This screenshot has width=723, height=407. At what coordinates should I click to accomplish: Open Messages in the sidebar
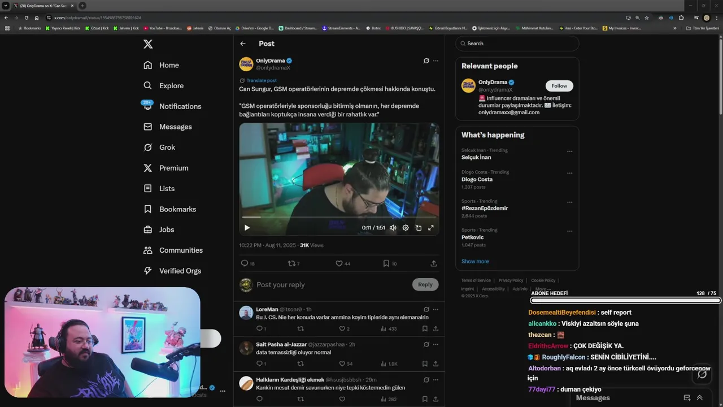click(x=168, y=127)
